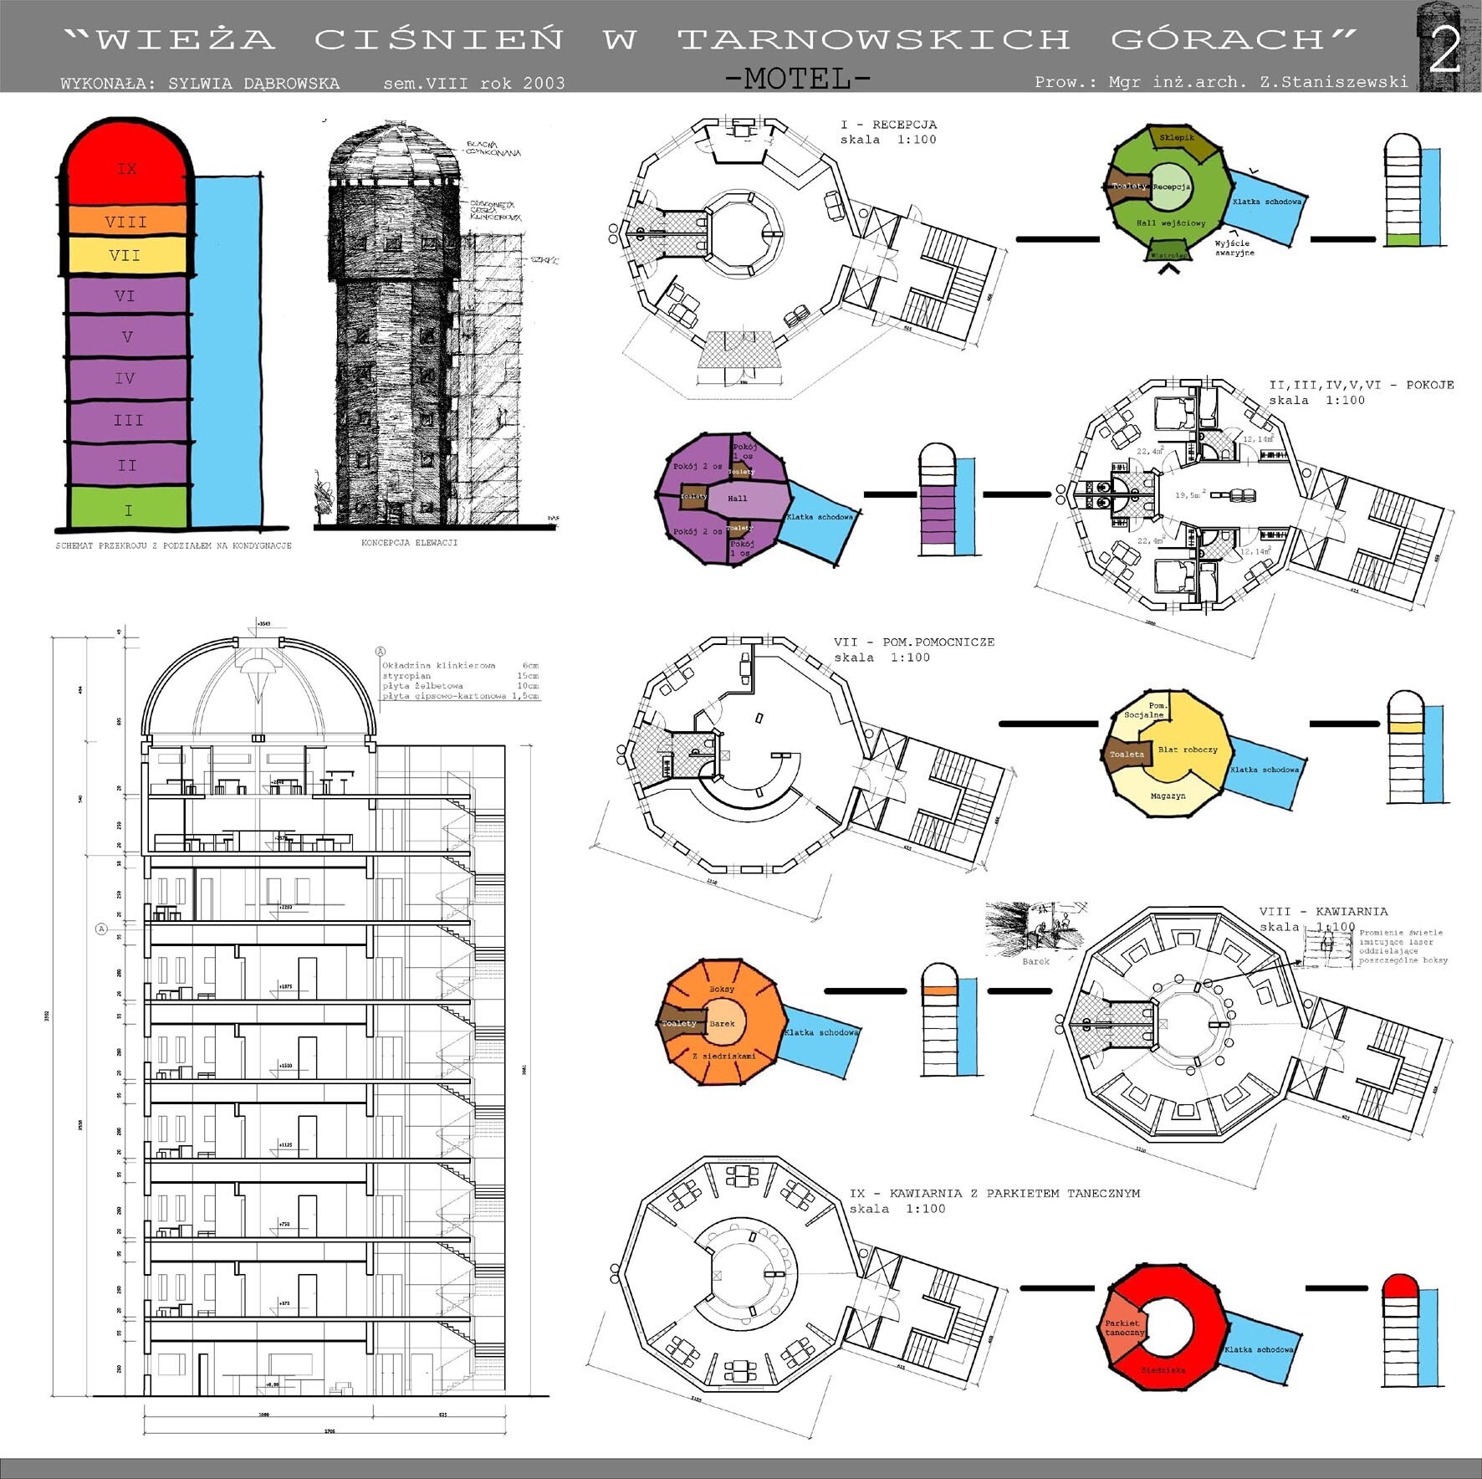The height and width of the screenshot is (1479, 1482).
Task: Click the I - RECEPCJA plan label
Action: pyautogui.click(x=888, y=125)
